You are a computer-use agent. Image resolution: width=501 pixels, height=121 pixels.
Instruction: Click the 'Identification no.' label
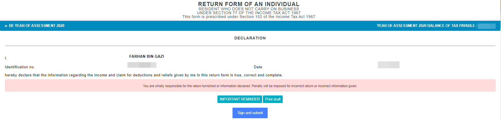pos(20,67)
